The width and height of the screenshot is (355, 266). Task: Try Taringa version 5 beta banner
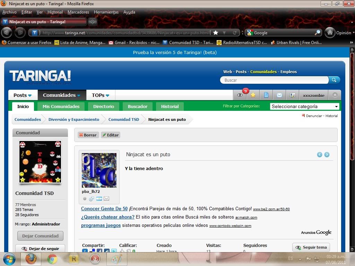(175, 53)
